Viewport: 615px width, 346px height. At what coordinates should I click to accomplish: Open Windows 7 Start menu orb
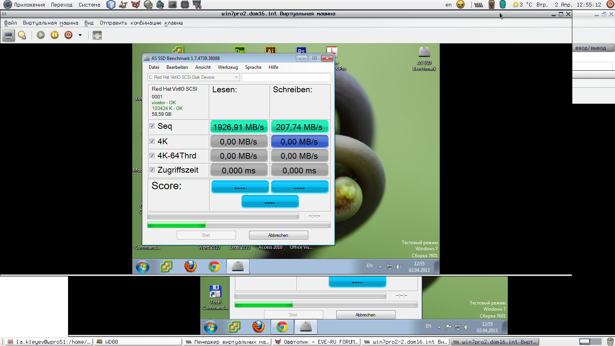tap(143, 266)
